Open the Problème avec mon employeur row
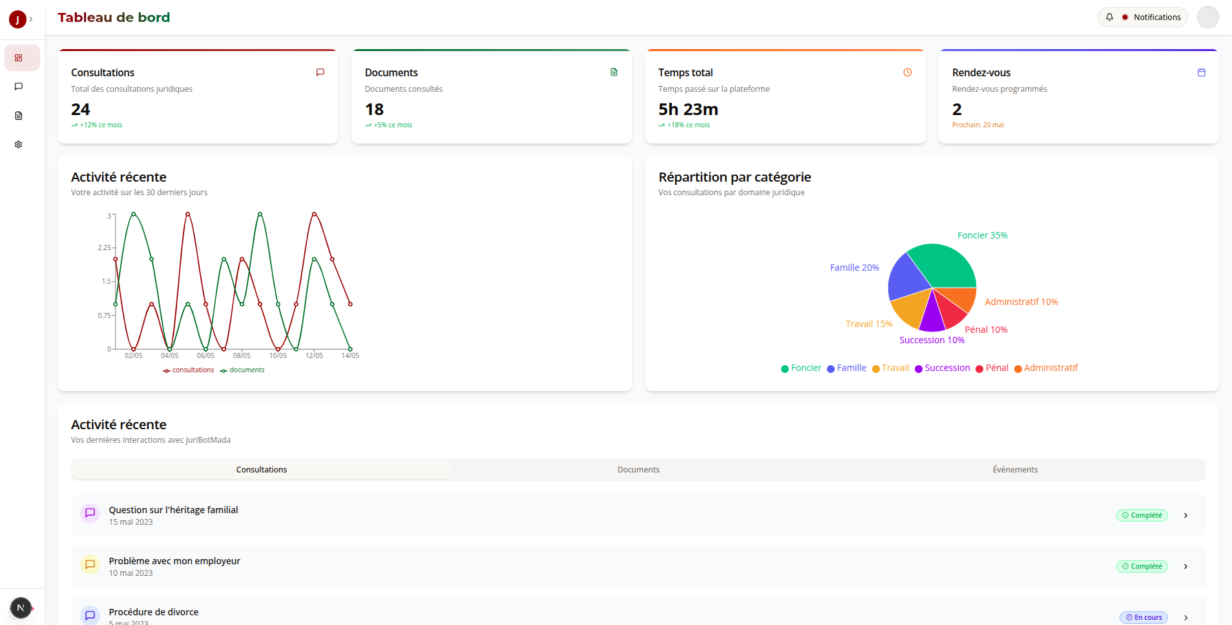1232x625 pixels. [638, 567]
